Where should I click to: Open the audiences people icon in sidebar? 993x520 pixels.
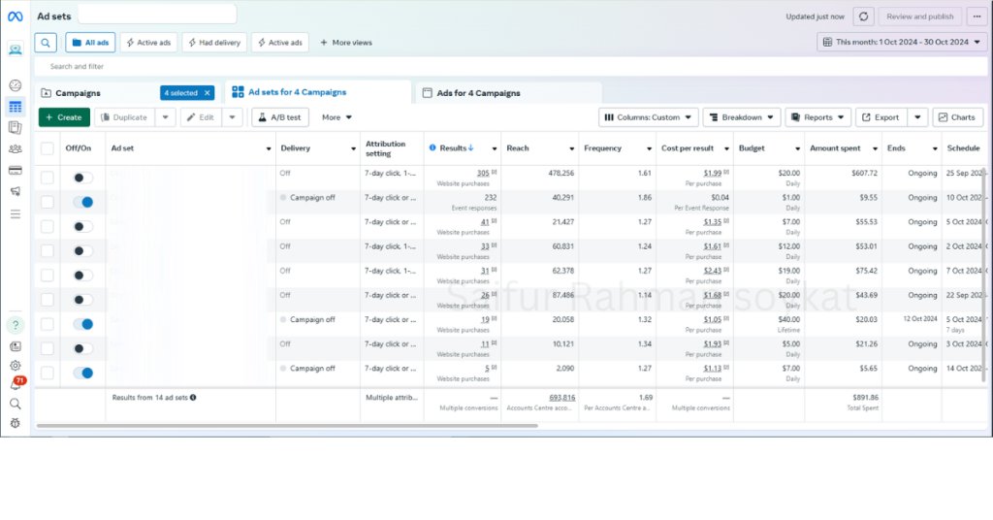pyautogui.click(x=15, y=148)
